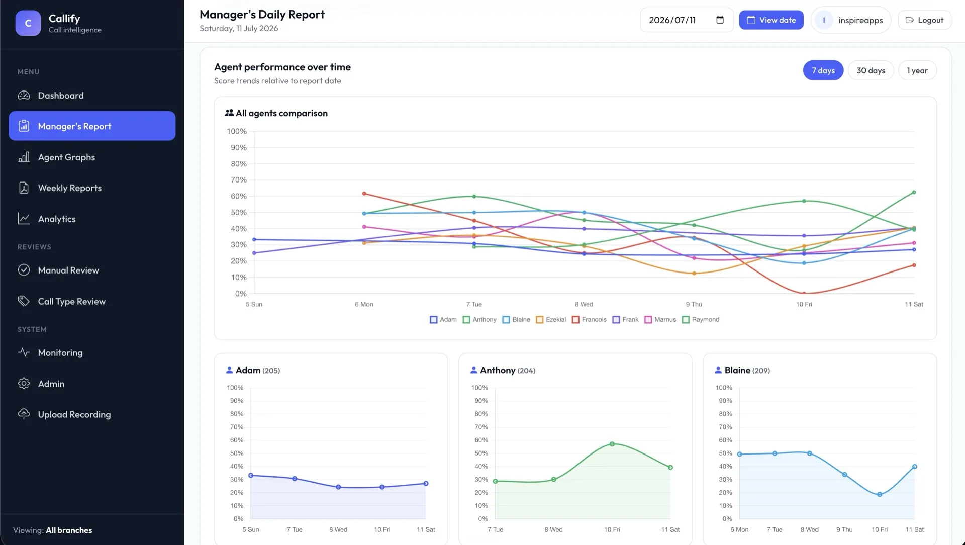Toggle Ezekial series in chart legend
Viewport: 965px width, 545px height.
tap(551, 320)
